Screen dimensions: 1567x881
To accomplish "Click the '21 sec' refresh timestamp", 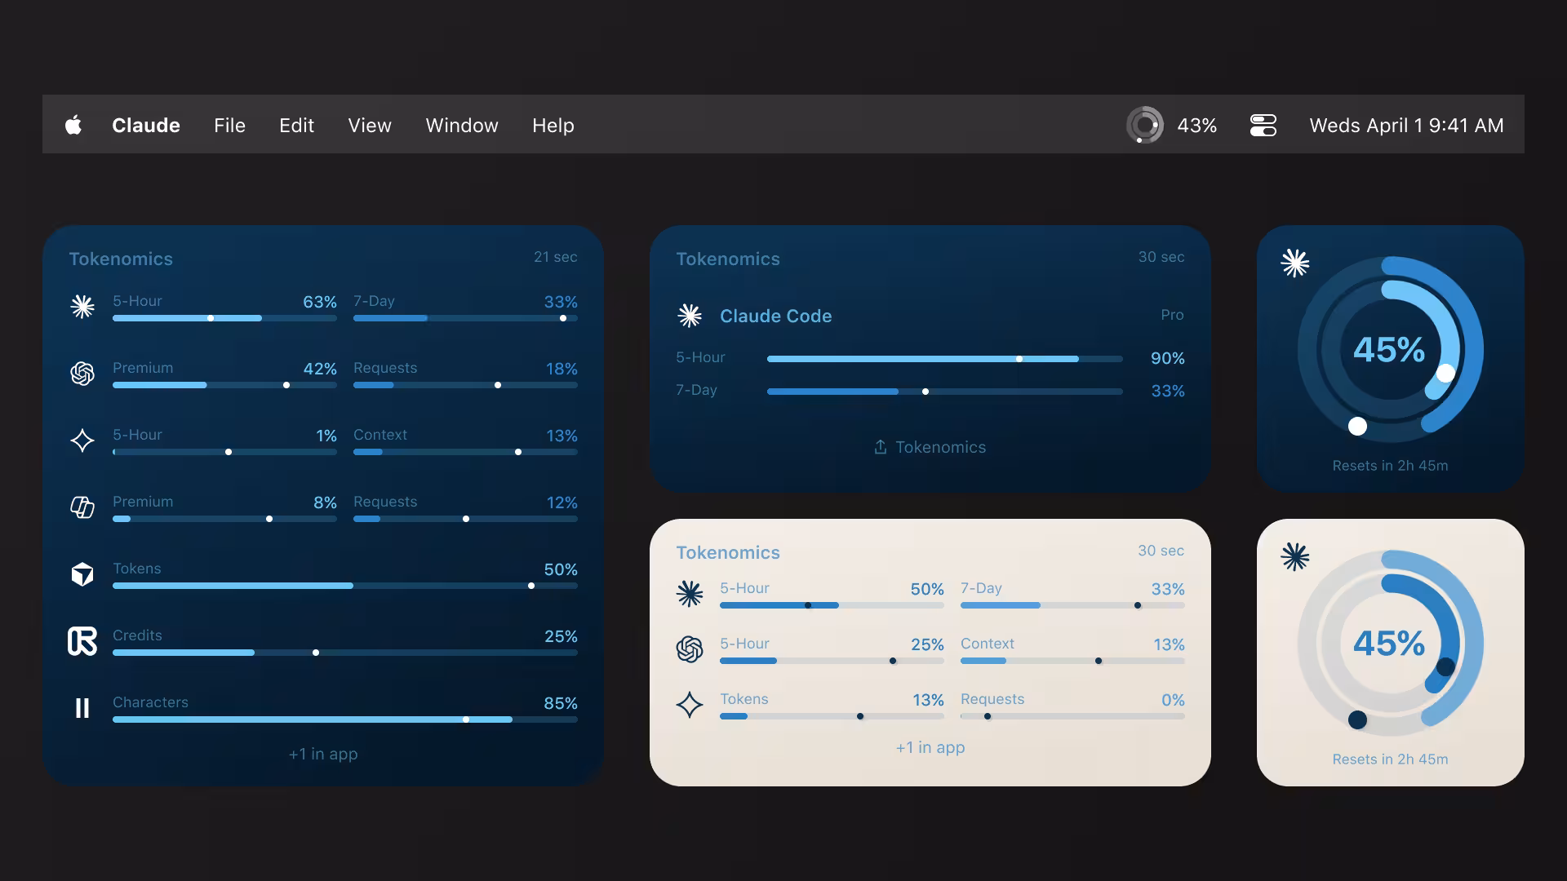I will click(x=556, y=257).
